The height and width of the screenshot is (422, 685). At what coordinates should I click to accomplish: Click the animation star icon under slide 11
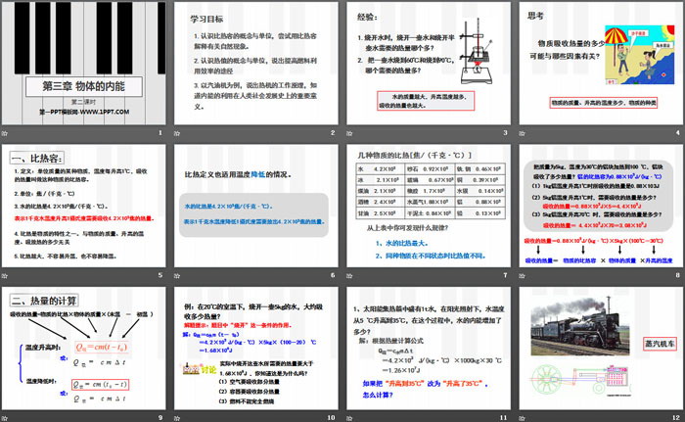click(x=349, y=418)
